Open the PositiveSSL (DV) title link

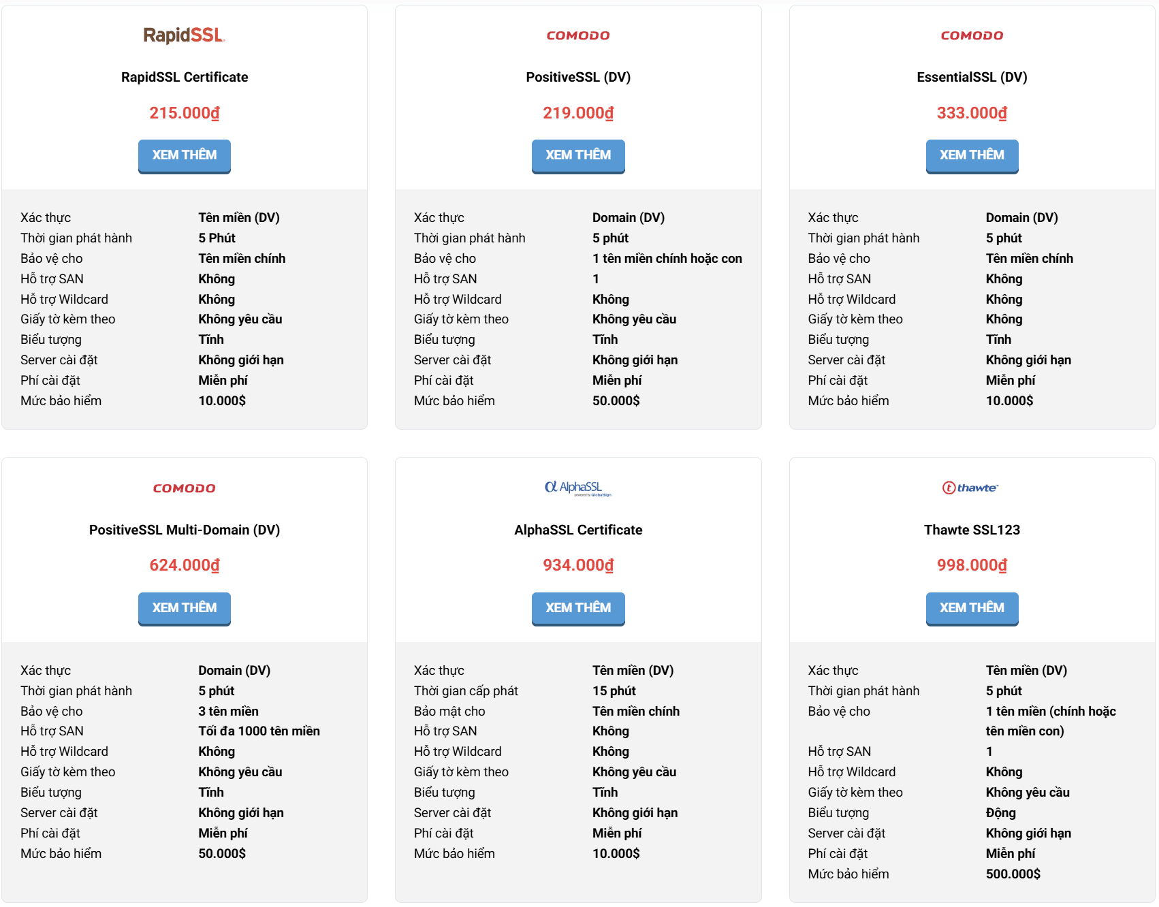click(x=578, y=77)
